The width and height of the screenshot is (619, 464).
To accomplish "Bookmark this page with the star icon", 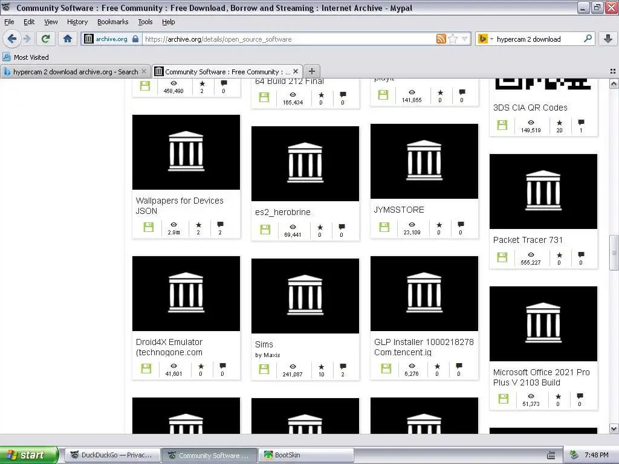I will coord(453,39).
